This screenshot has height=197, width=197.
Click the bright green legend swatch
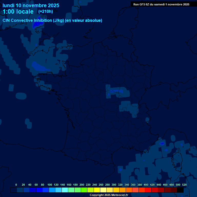click(x=84, y=190)
